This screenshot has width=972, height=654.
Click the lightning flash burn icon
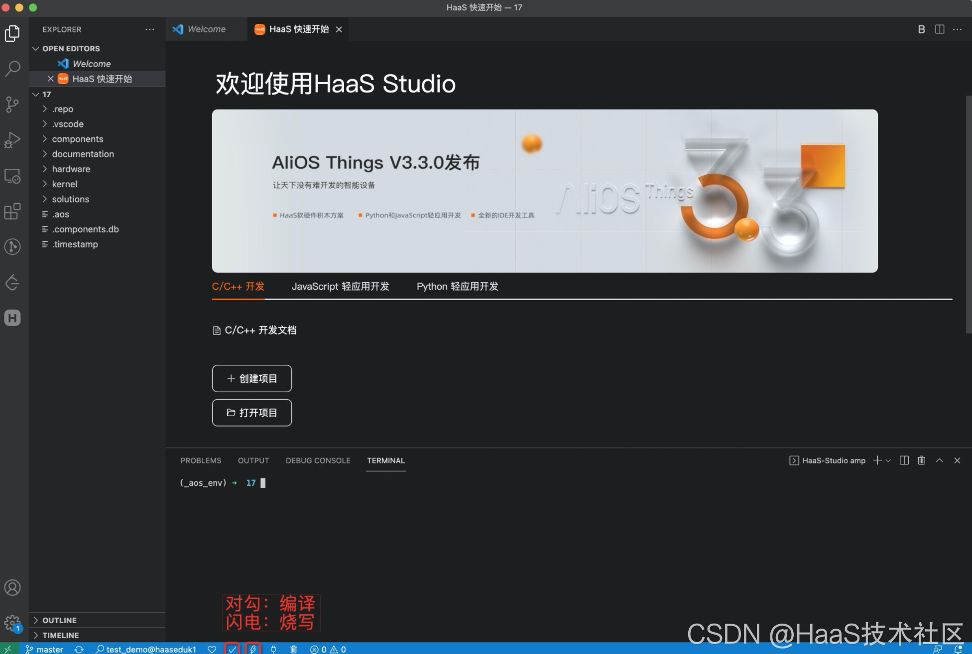coord(253,649)
